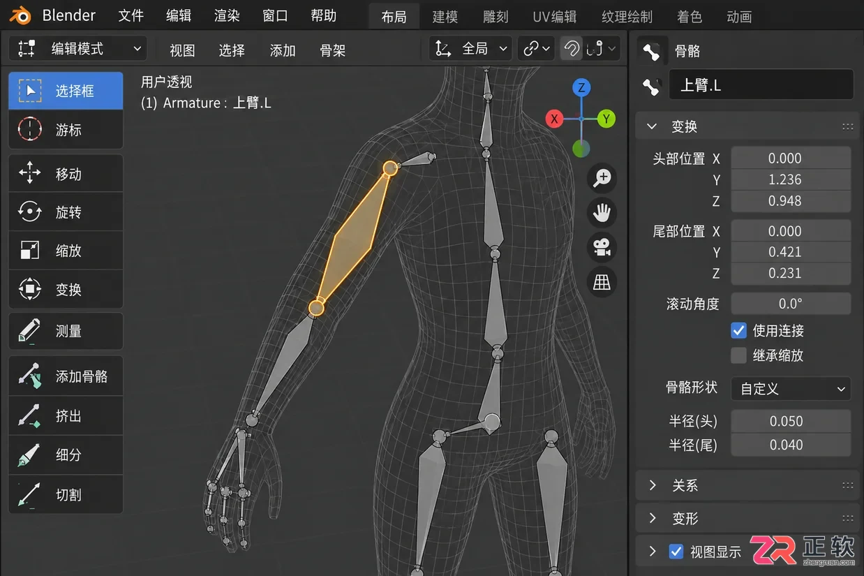Click the red X axis gizmo
This screenshot has width=864, height=576.
click(x=554, y=119)
